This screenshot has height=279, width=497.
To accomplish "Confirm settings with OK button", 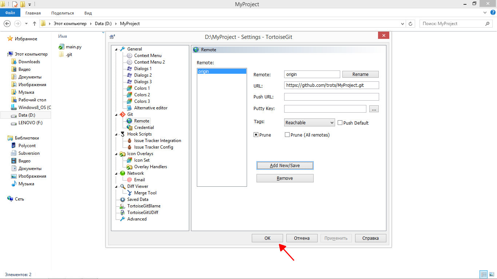I will pyautogui.click(x=267, y=238).
